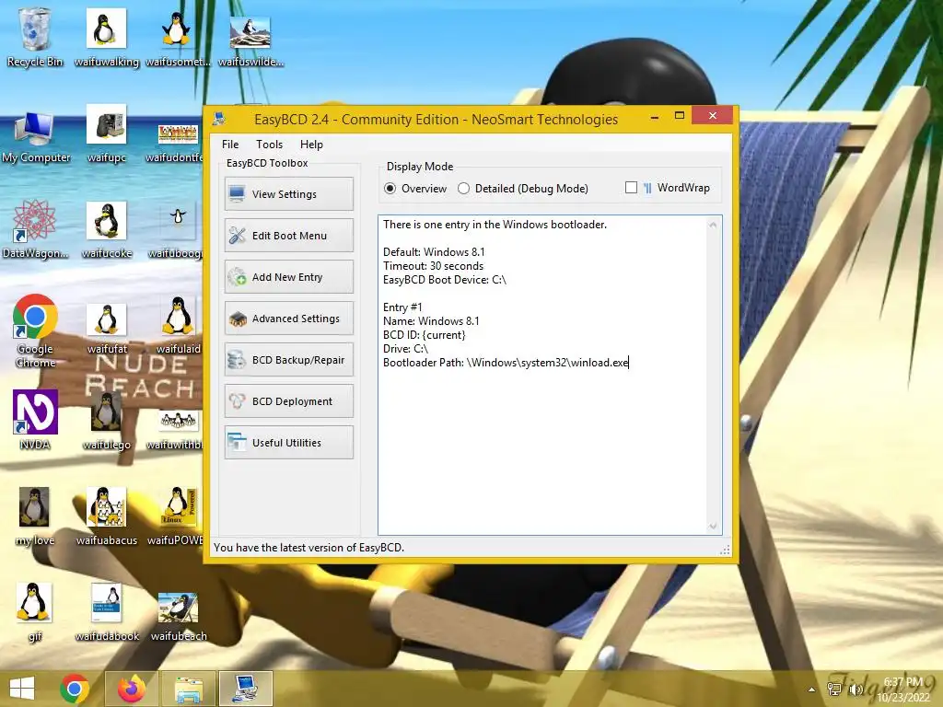Click EasyBCD taskbar button

246,689
